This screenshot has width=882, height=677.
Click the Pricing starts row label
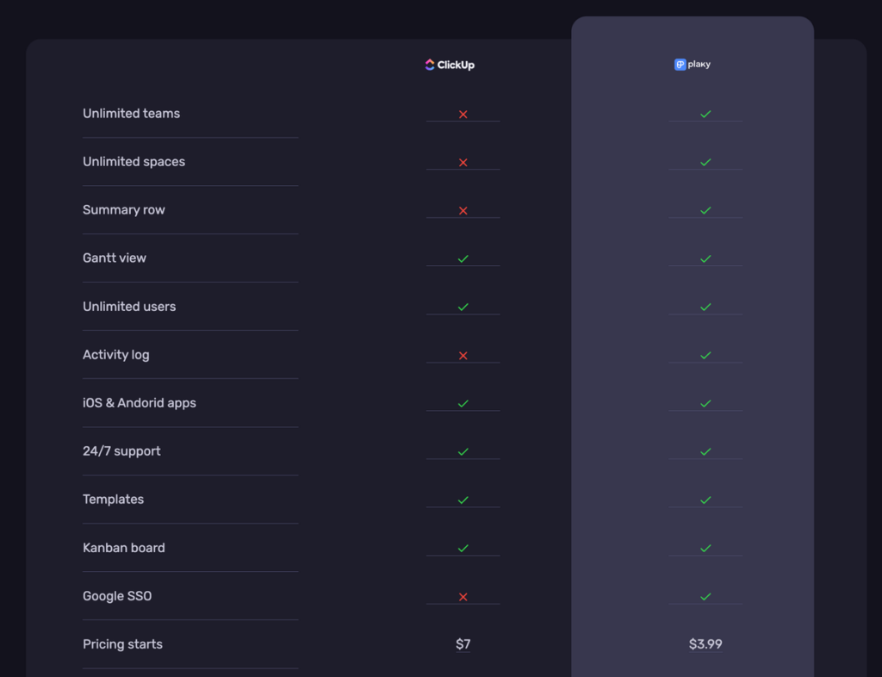[x=122, y=644]
